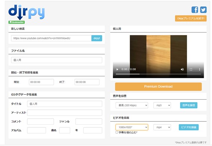Open video player more options menu
This screenshot has width=212, height=146.
(x=199, y=69)
